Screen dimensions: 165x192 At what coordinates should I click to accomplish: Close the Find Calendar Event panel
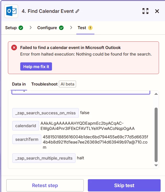tap(157, 11)
